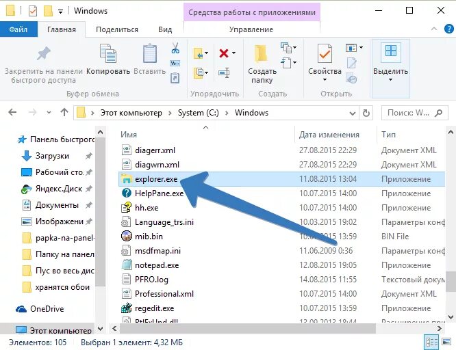
Task: Open the Вид ribbon tab
Action: [x=165, y=29]
